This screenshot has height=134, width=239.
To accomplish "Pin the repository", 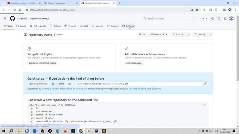I will [x=142, y=34].
